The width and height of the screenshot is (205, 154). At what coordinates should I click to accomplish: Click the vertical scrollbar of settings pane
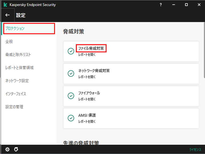(204, 50)
